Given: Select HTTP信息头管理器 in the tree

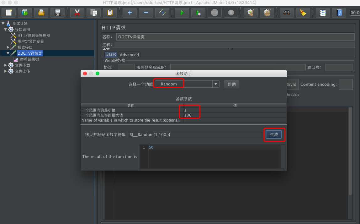Looking at the screenshot, I should point(34,36).
